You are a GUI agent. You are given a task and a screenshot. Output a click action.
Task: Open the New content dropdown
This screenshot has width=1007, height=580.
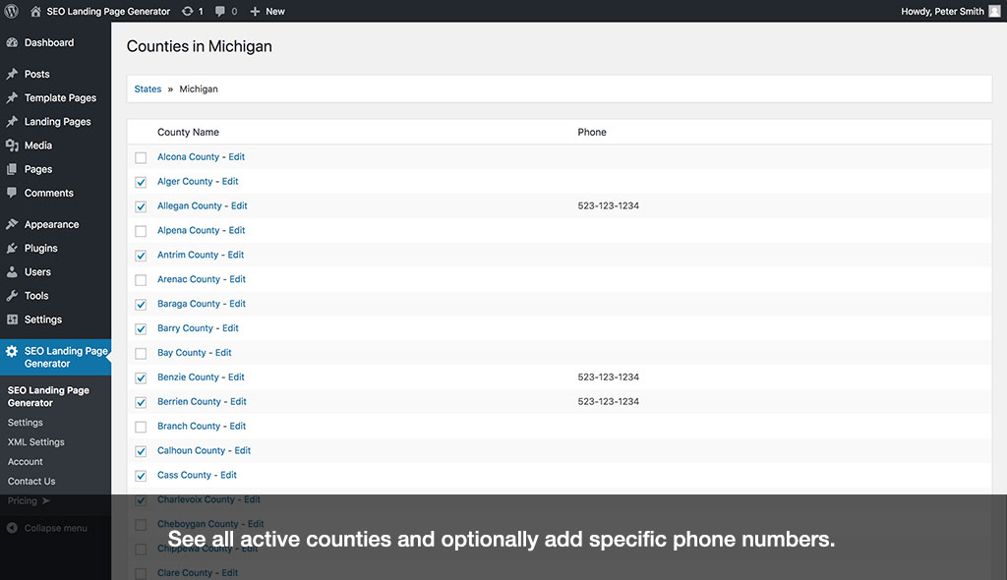pos(267,12)
